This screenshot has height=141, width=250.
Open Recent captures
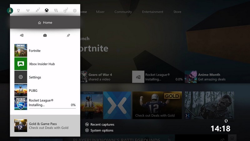click(102, 124)
